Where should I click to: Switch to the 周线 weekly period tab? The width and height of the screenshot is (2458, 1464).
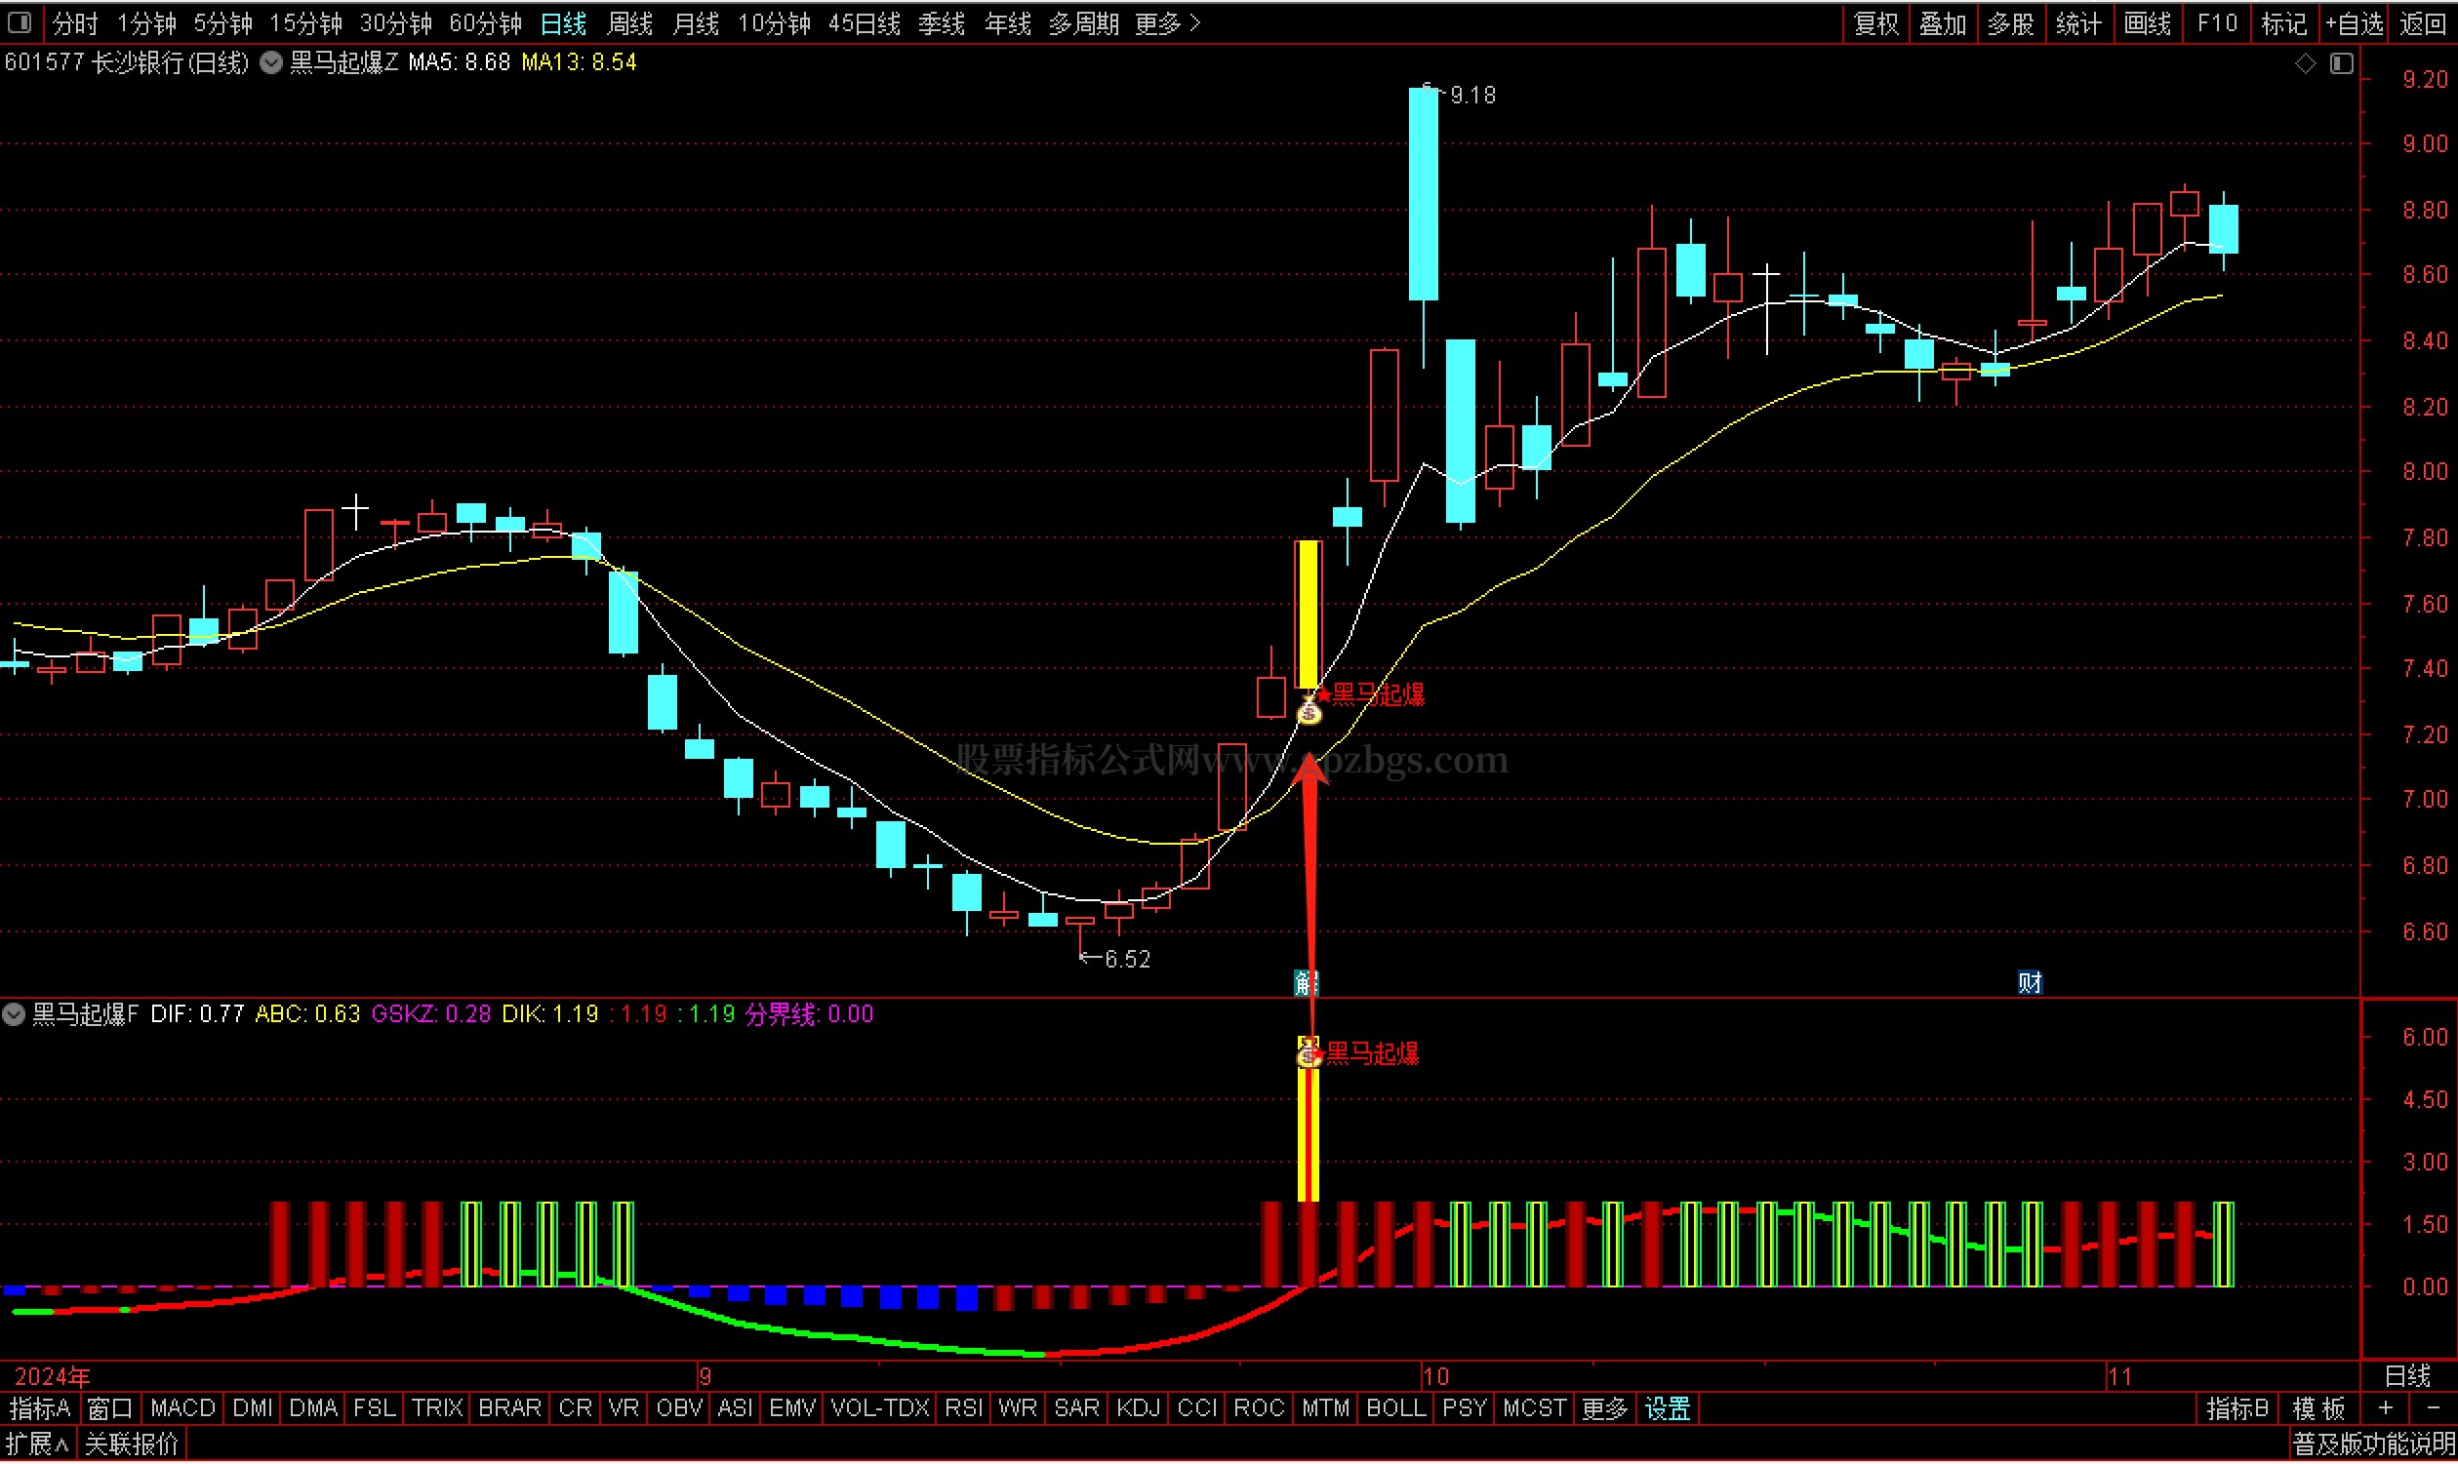628,22
